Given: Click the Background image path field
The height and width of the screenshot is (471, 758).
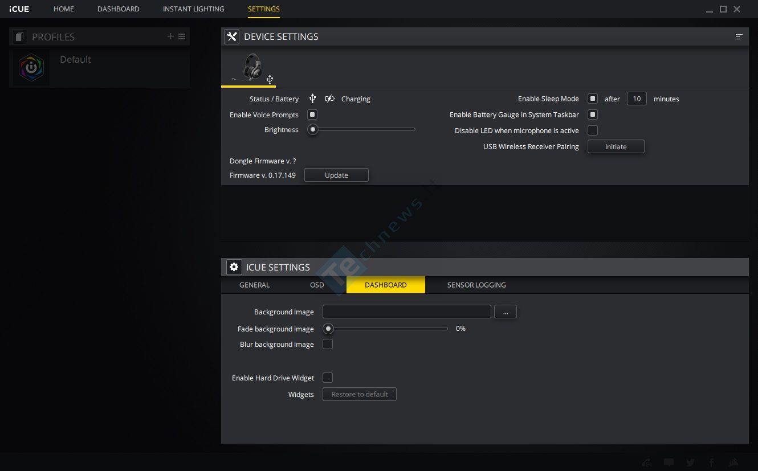Looking at the screenshot, I should 407,312.
